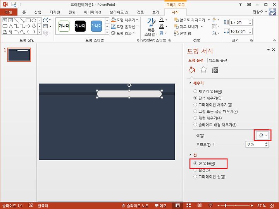279x209 pixels.
Task: Open the 디자인 ribbon tab
Action: [x=55, y=12]
